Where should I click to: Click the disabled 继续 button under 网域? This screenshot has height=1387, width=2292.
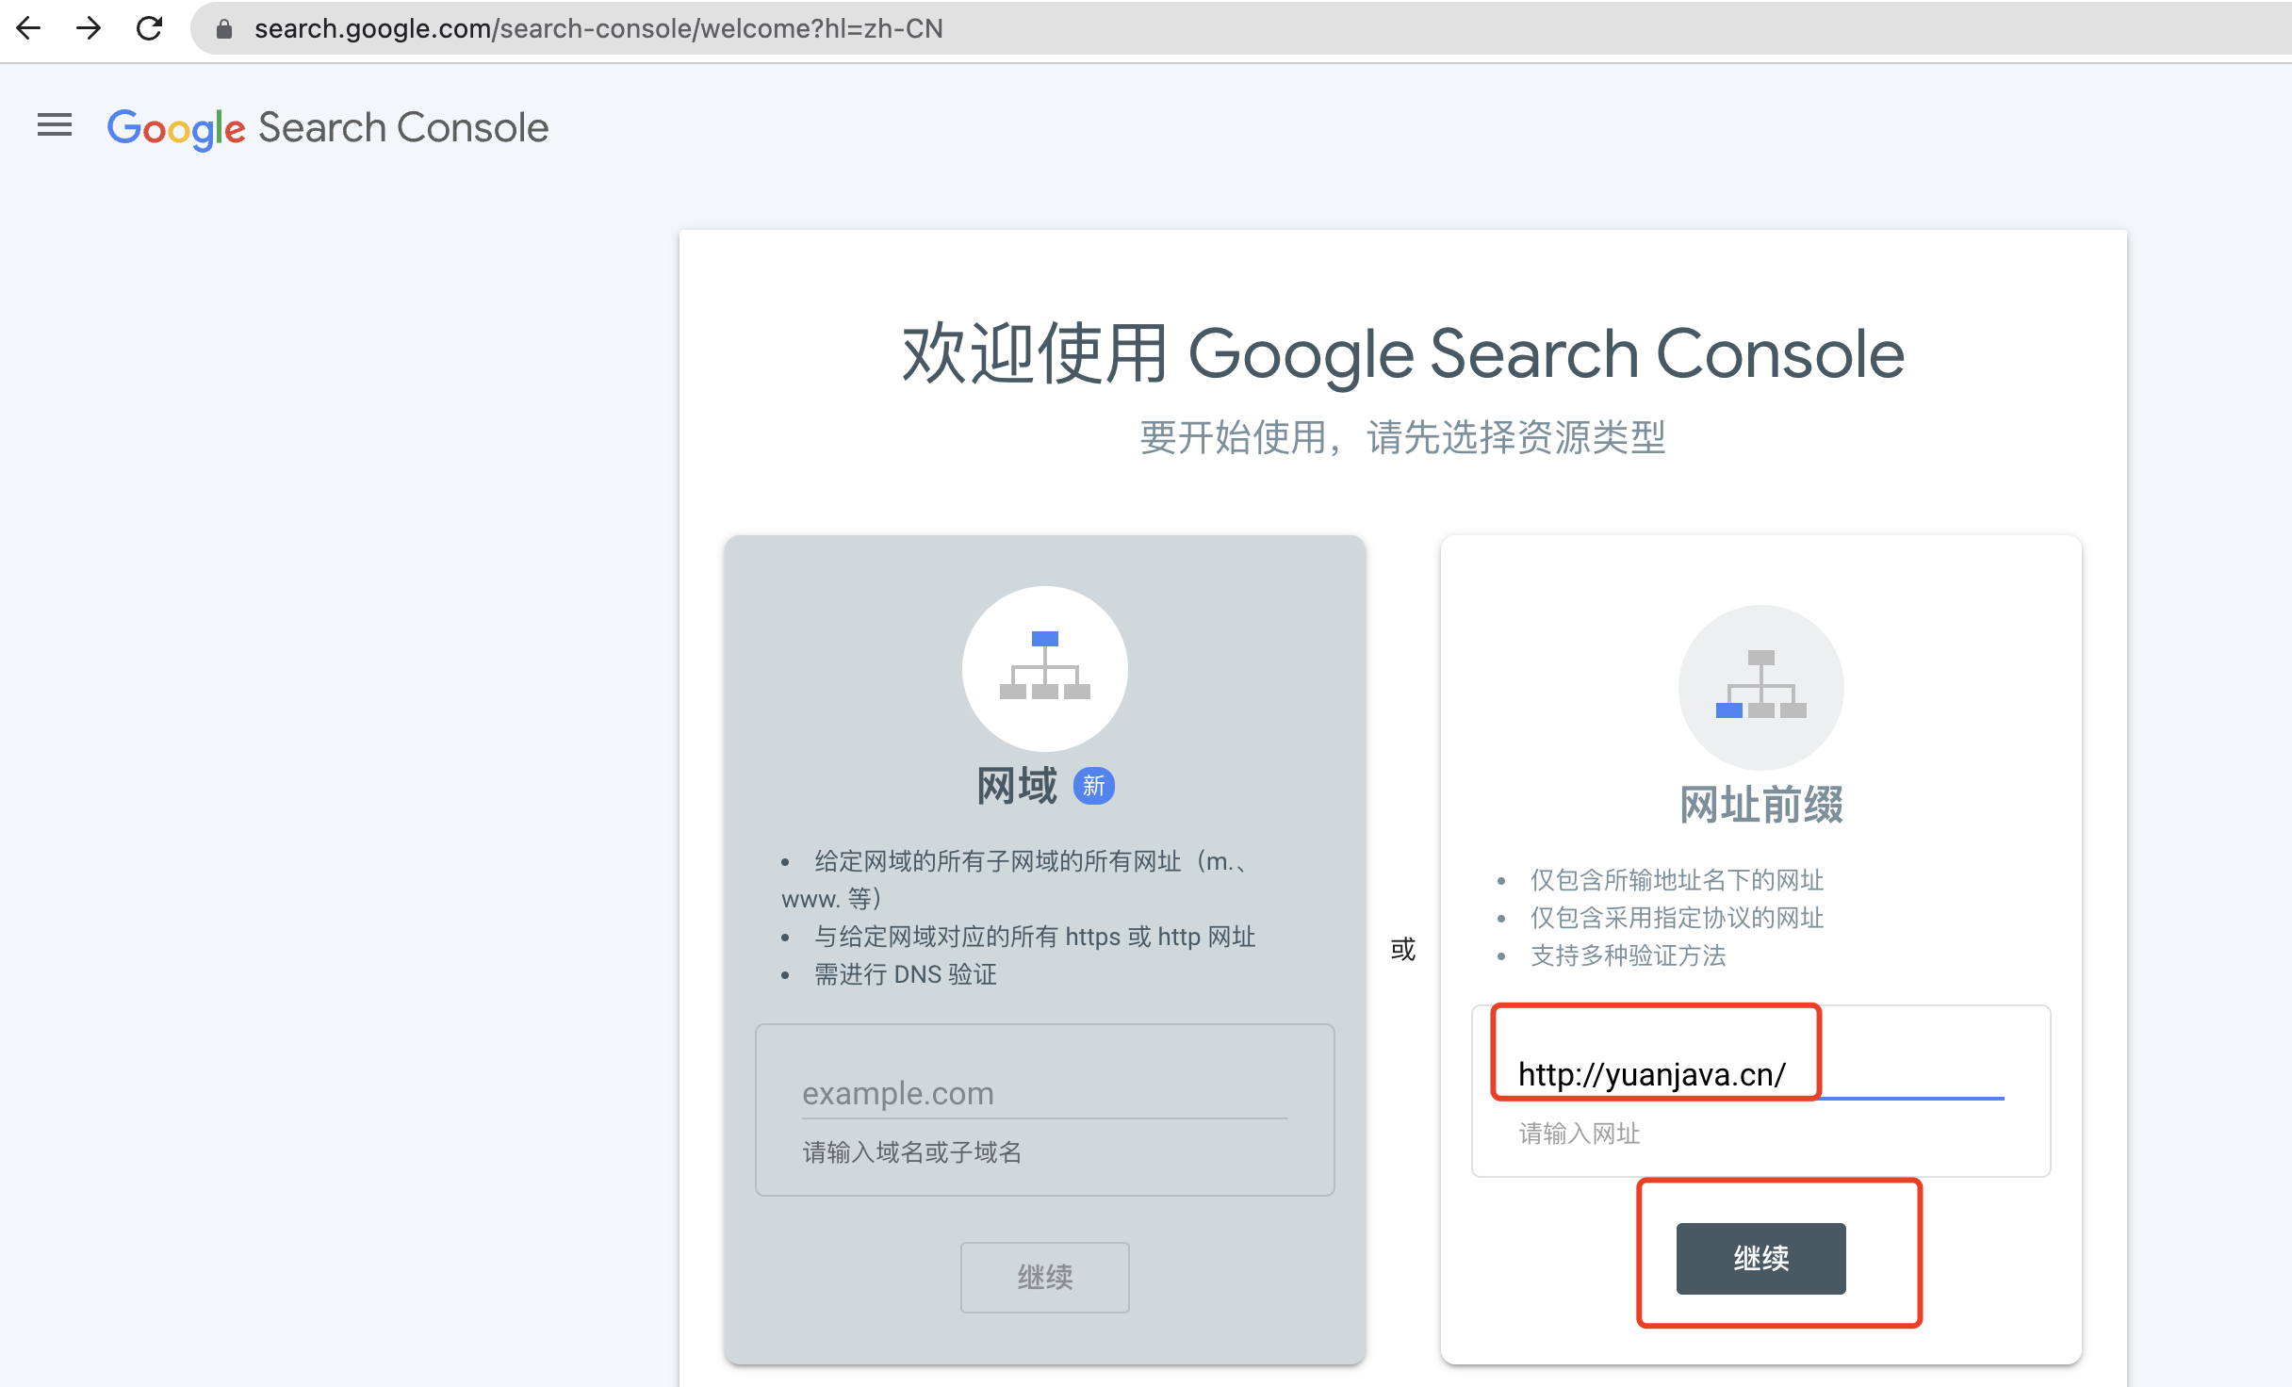click(x=1044, y=1278)
